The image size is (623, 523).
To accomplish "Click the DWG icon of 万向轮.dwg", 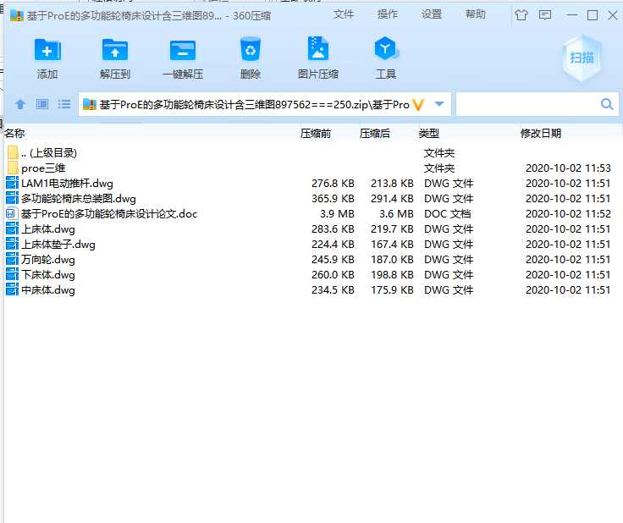I will click(12, 259).
